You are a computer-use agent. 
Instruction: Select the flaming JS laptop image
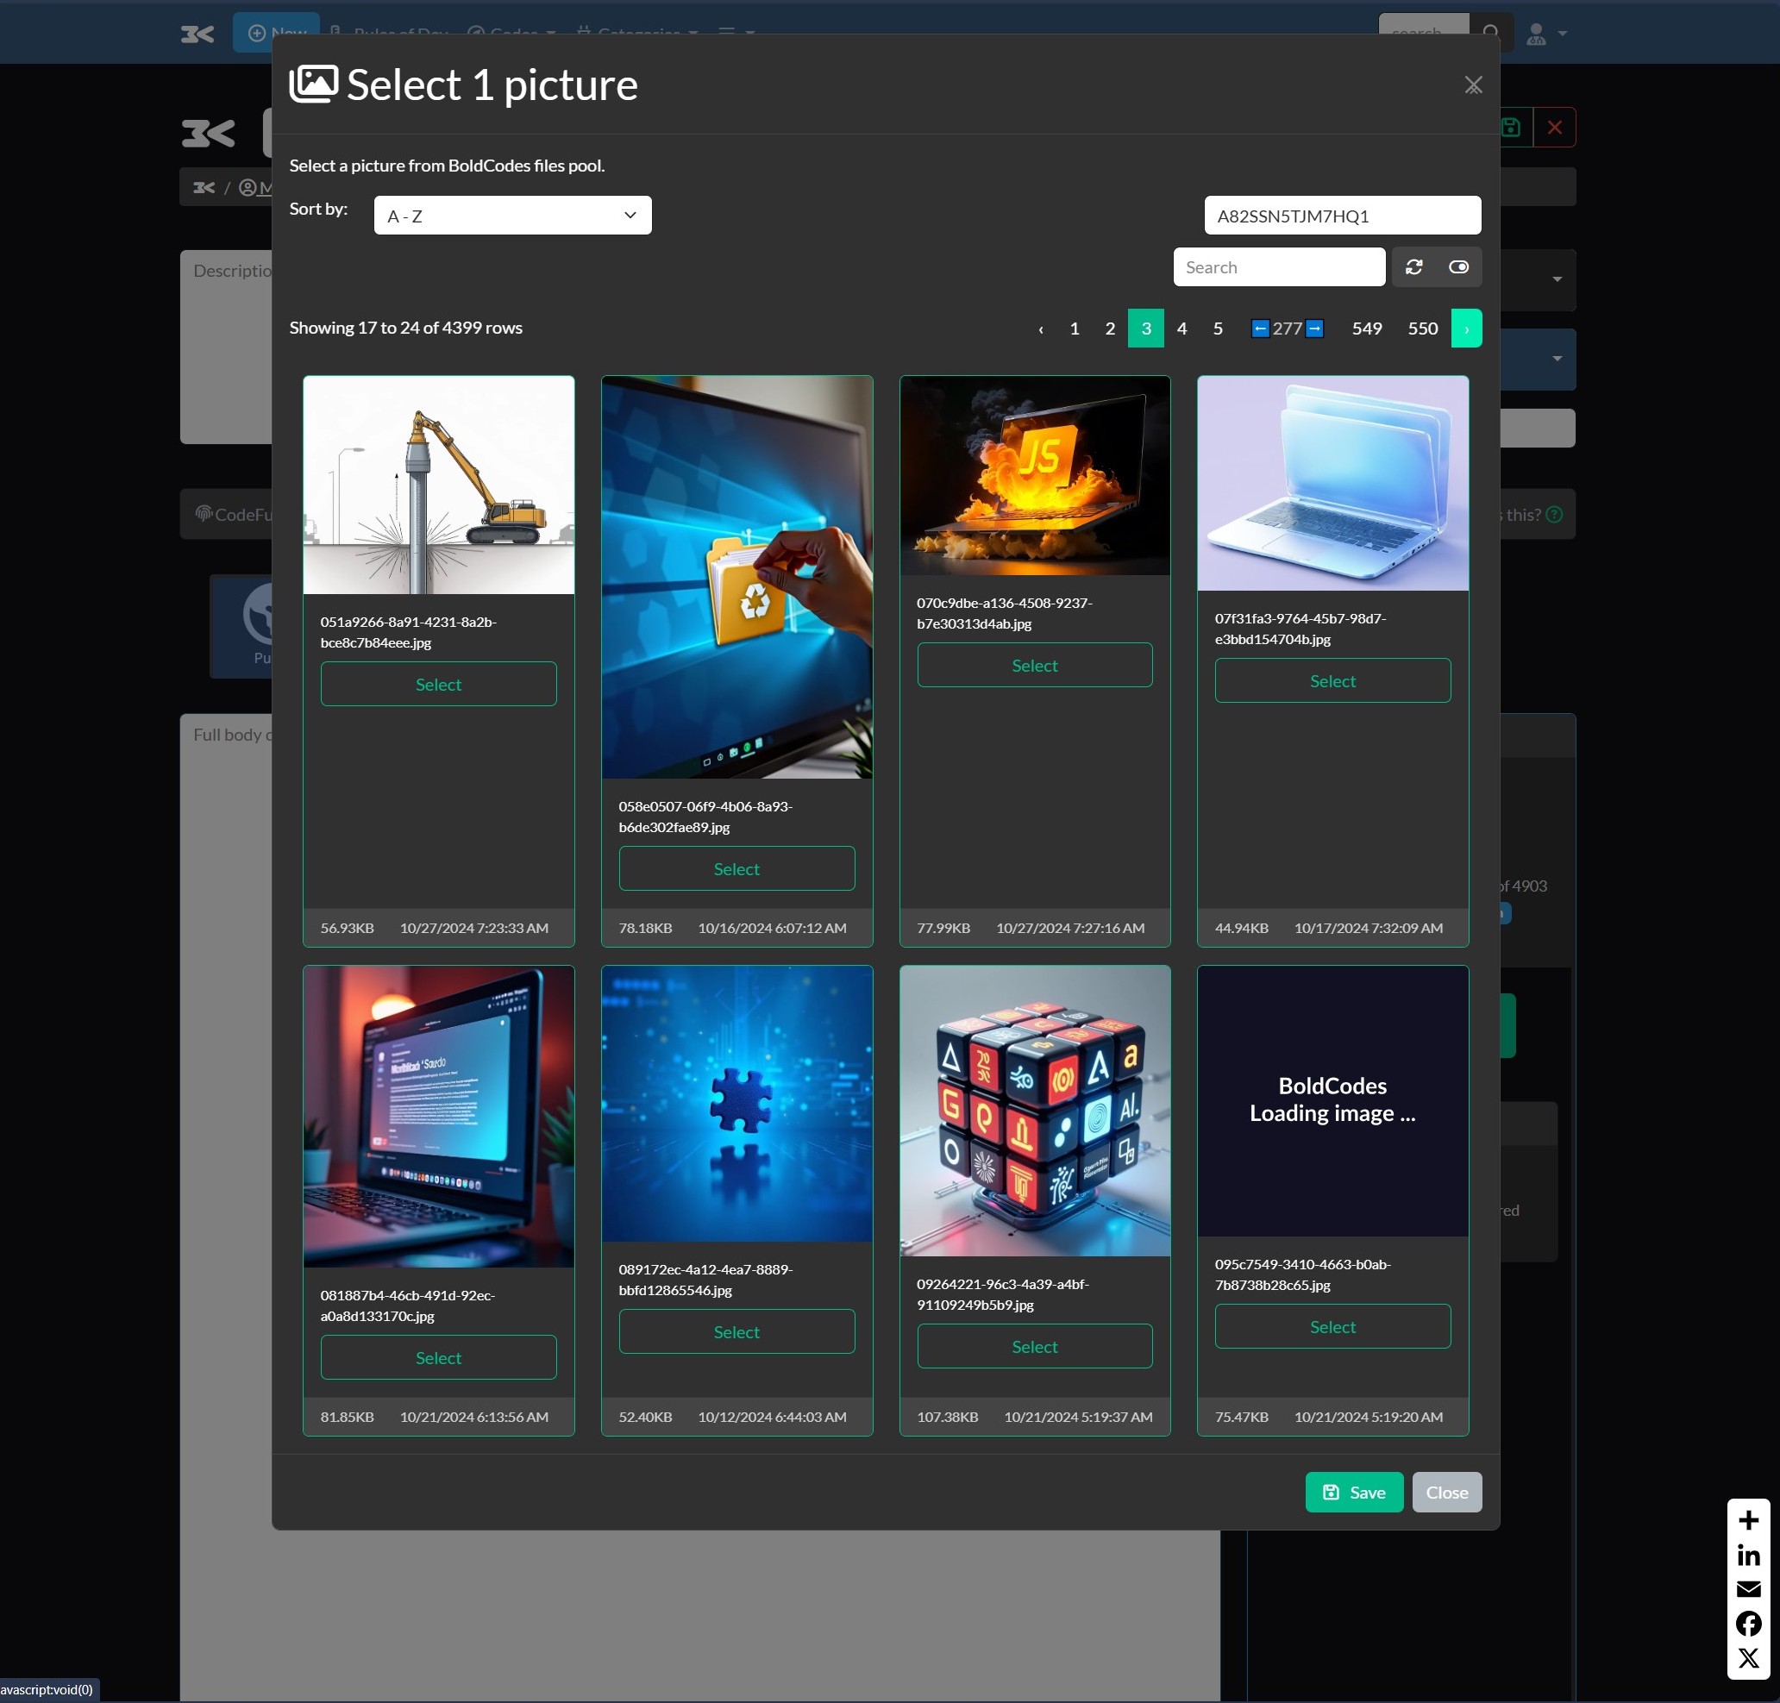1034,666
